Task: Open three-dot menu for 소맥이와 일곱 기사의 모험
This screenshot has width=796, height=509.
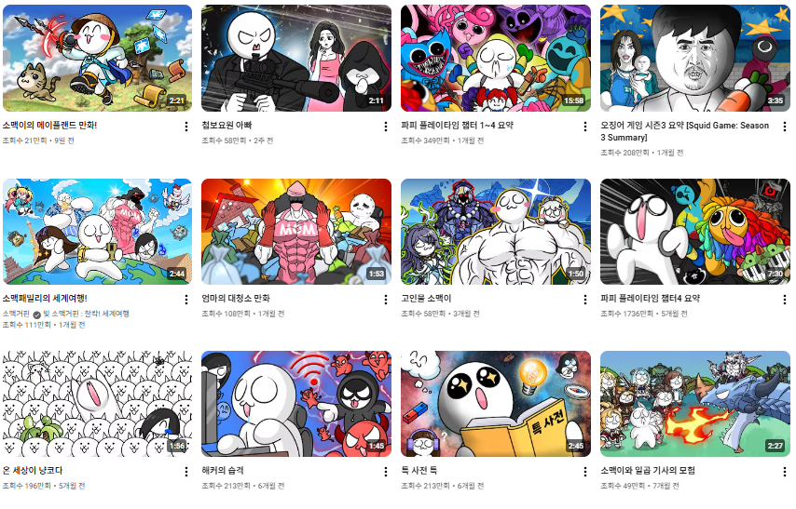Action: [x=785, y=472]
